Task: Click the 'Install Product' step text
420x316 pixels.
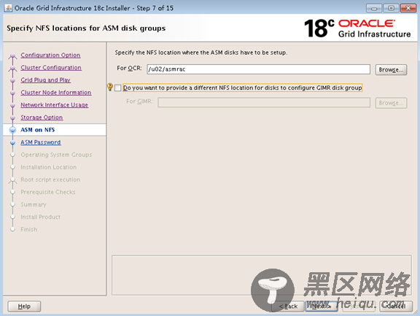Action: (x=40, y=217)
